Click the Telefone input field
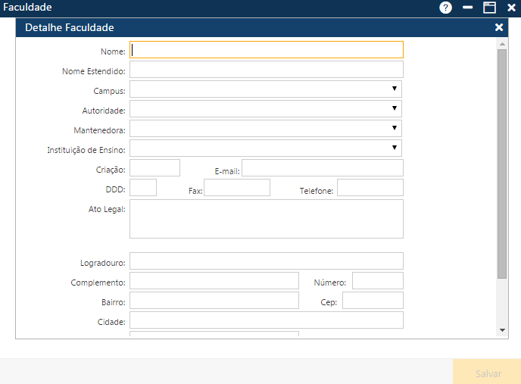Viewport: 521px width, 384px height. pyautogui.click(x=370, y=188)
